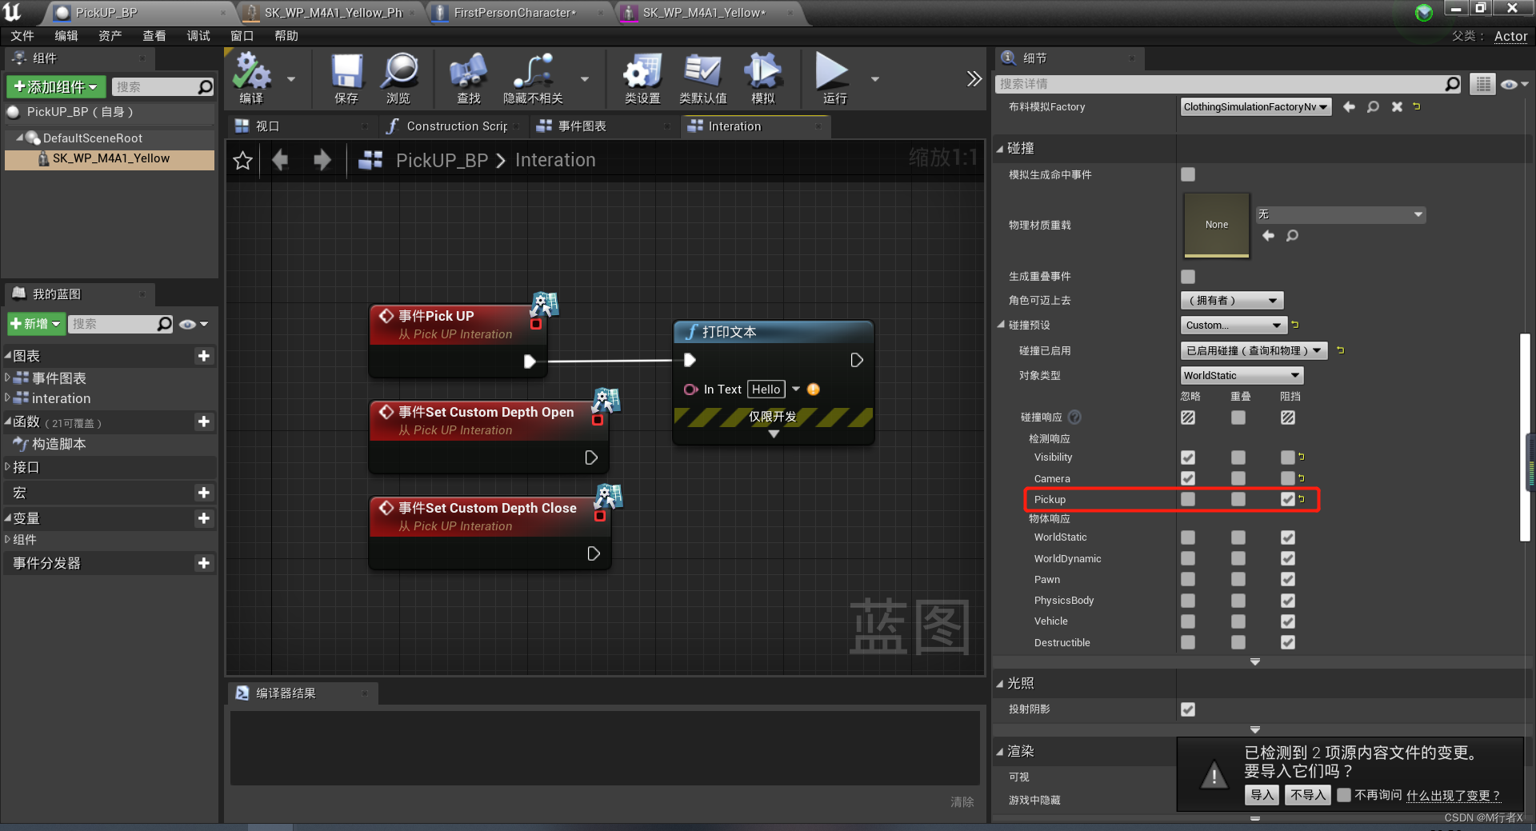Toggle Pawn overlap (重叠) checkbox
The height and width of the screenshot is (831, 1536).
tap(1238, 579)
